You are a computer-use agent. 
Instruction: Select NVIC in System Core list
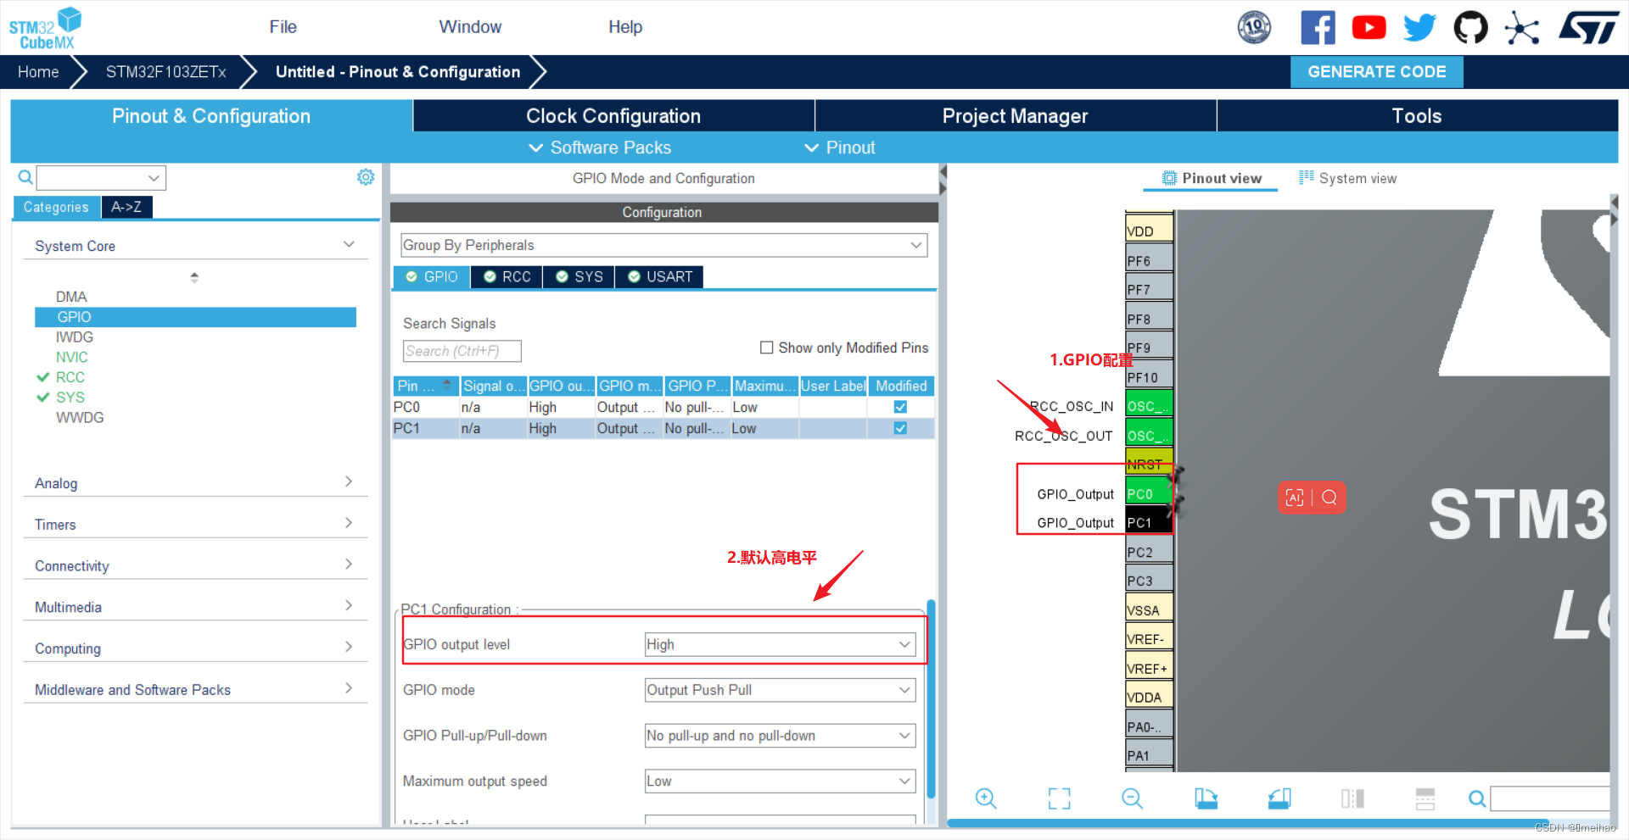72,357
